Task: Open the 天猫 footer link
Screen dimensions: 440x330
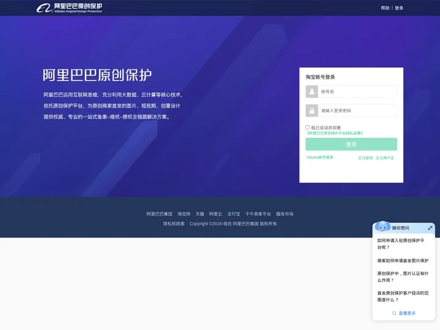Action: point(200,214)
